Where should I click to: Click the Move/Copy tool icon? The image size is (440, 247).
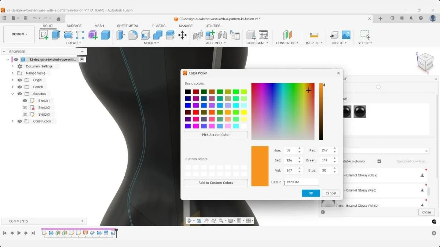point(183,35)
